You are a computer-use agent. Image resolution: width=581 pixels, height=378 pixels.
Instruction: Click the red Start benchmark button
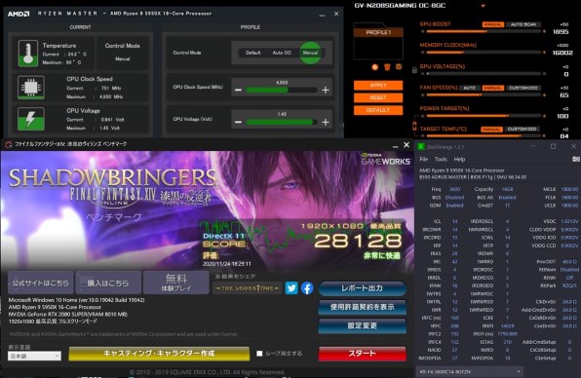click(362, 354)
